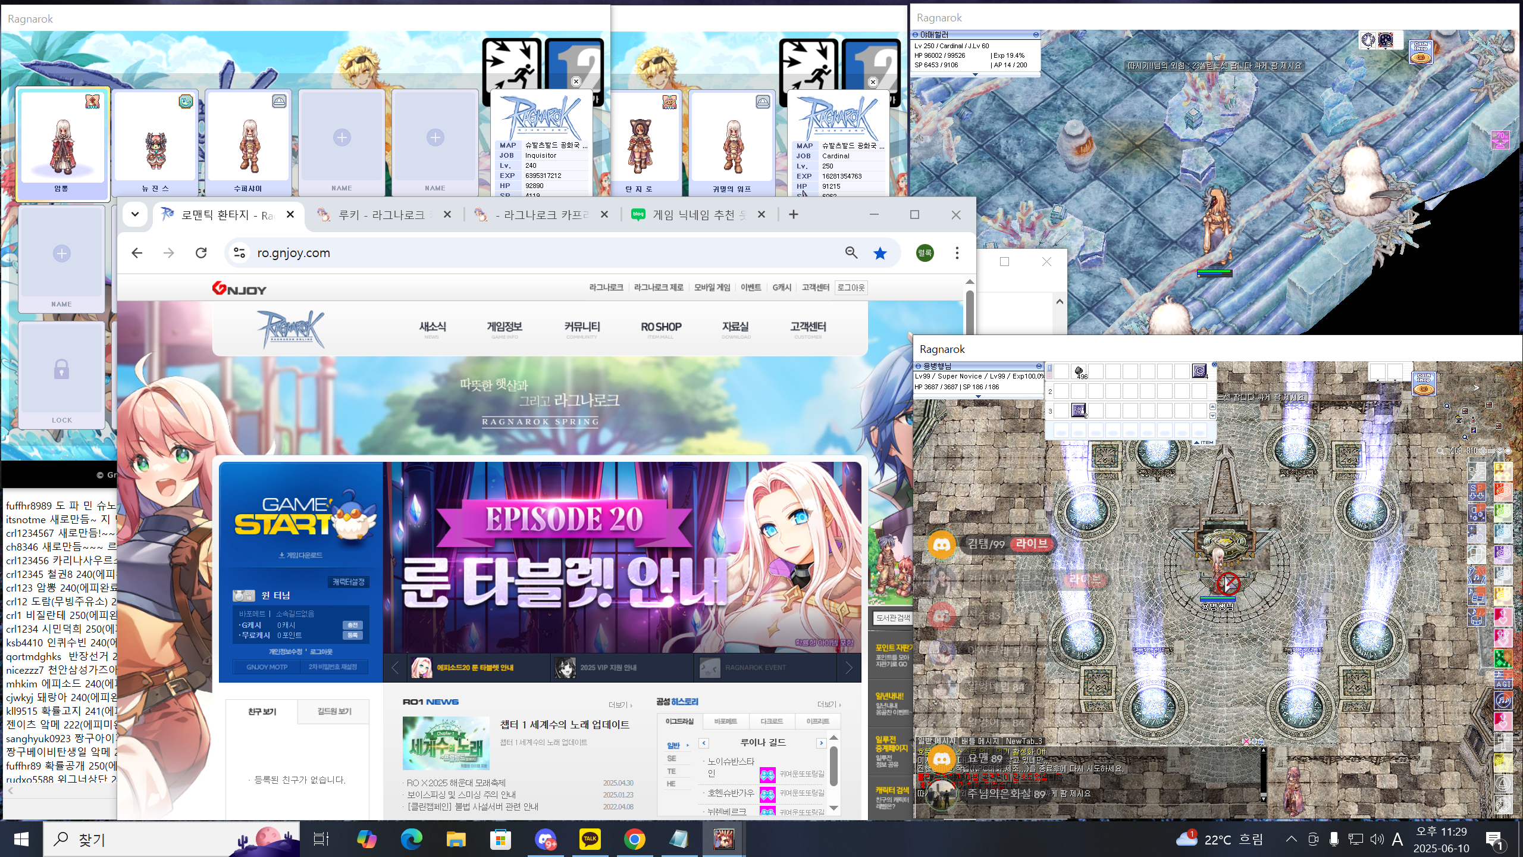
Task: Switch to 친구 보기 tab
Action: tap(262, 712)
